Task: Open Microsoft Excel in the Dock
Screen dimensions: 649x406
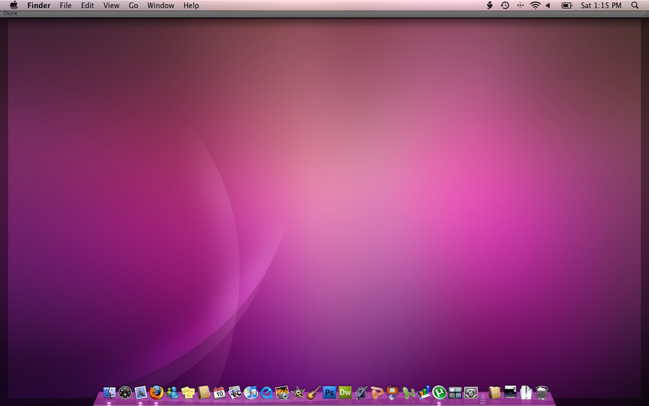Action: 408,392
